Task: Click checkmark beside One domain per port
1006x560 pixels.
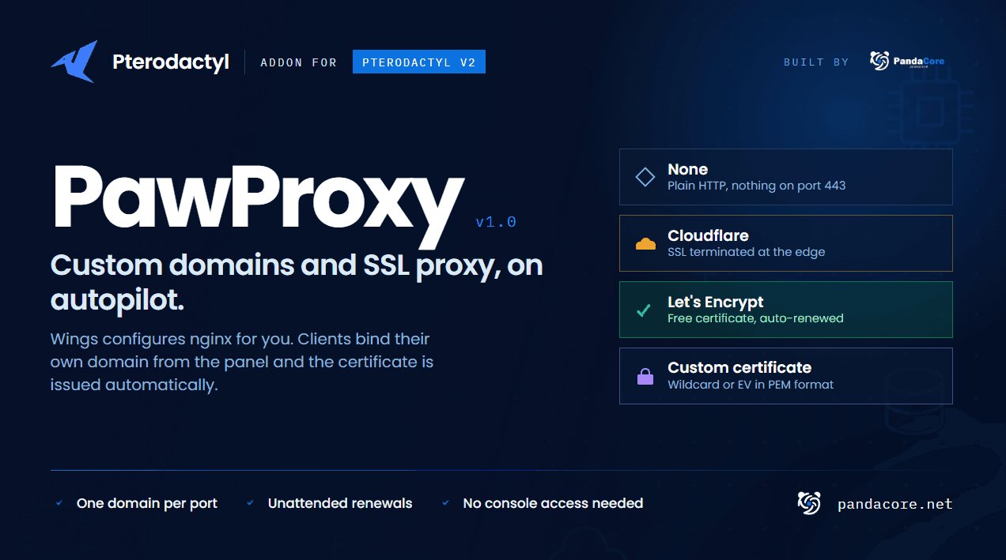Action: (59, 502)
